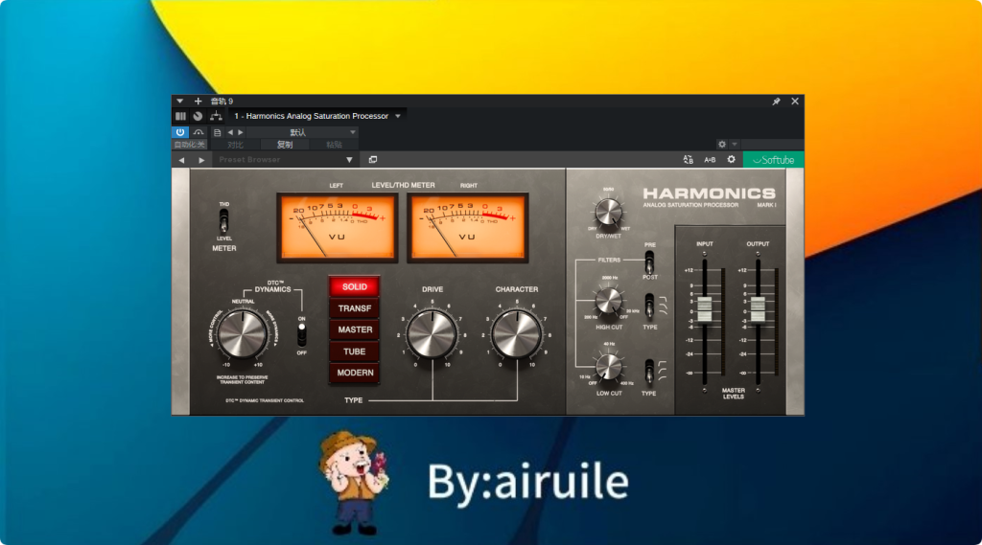Click the LOW CUT frequency knob
Viewport: 982px width, 545px height.
tap(608, 367)
